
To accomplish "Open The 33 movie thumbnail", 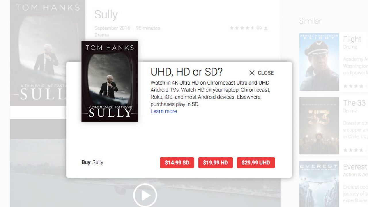I will (x=319, y=126).
